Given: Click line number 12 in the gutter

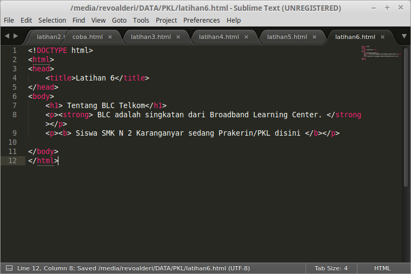Looking at the screenshot, I should [12, 161].
